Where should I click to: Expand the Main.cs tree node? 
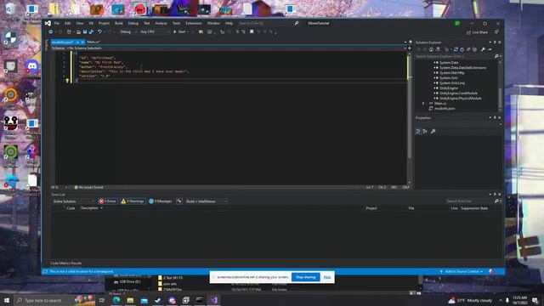tap(423, 104)
